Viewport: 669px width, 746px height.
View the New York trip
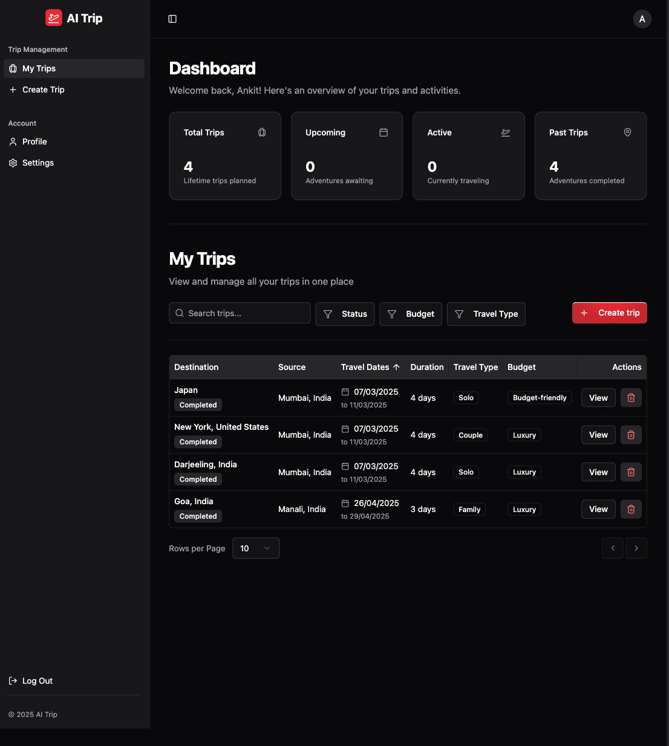(x=598, y=435)
